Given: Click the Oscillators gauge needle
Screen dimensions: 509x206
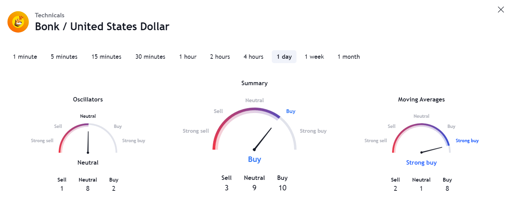Looking at the screenshot, I should [88, 142].
